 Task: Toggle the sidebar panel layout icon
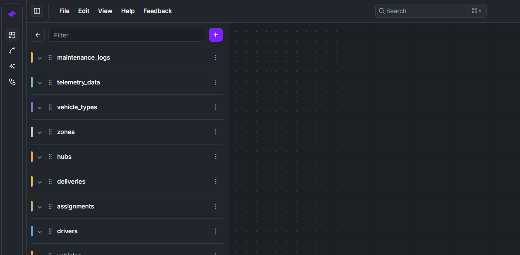[37, 11]
